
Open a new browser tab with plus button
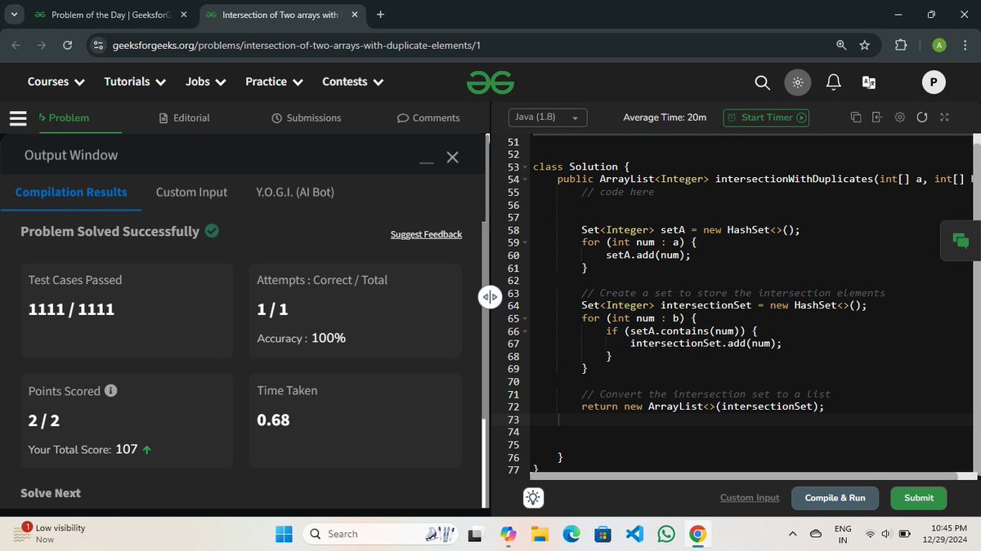pyautogui.click(x=380, y=14)
